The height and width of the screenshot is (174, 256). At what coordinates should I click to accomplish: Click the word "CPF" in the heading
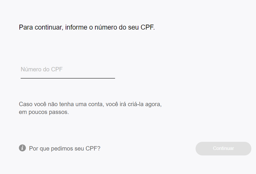[x=147, y=28]
